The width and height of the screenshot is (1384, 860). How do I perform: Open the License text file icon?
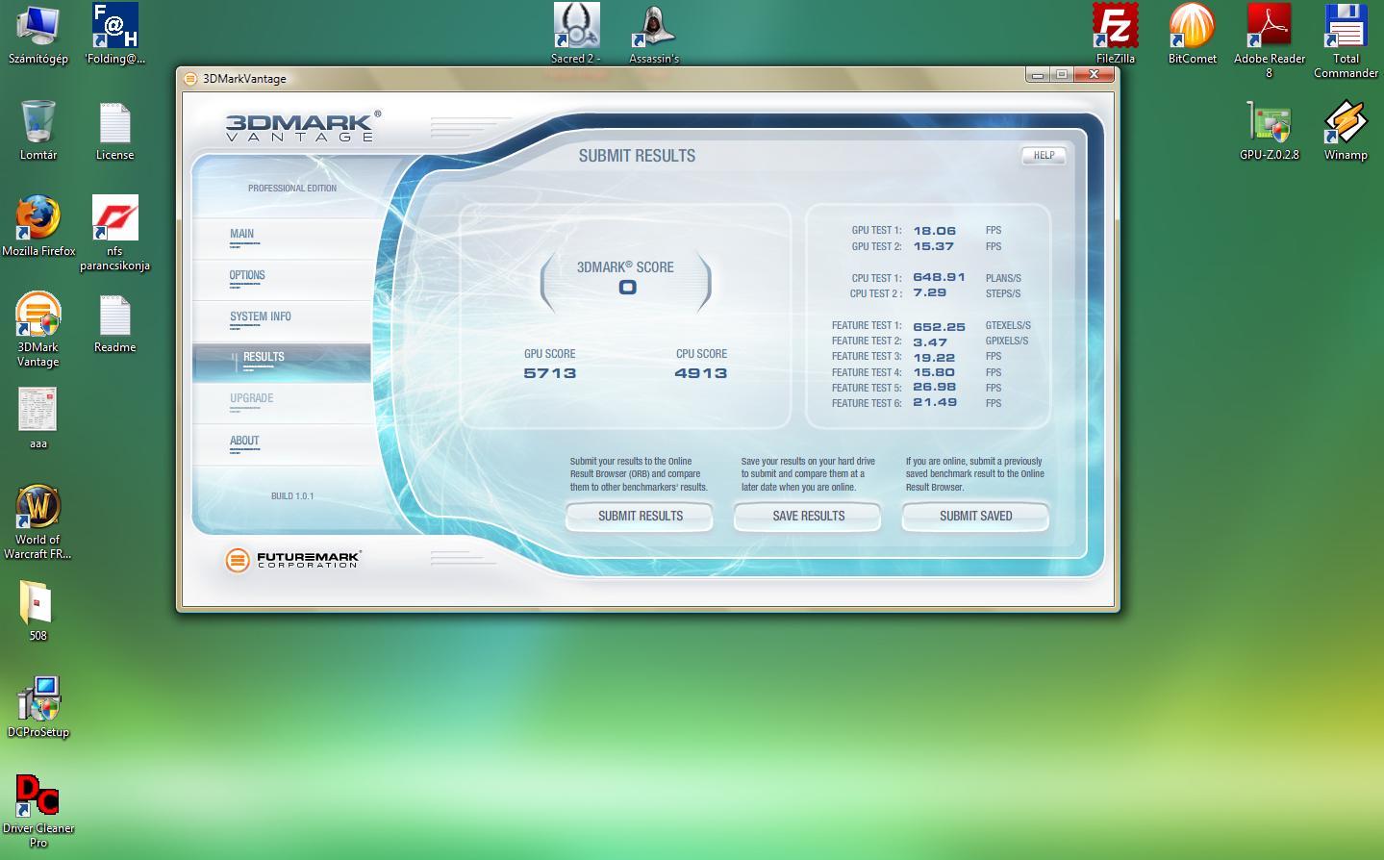click(115, 122)
